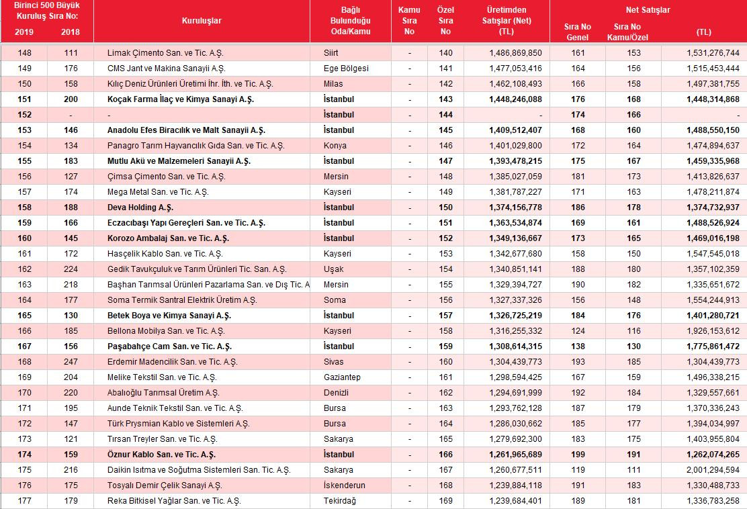747x509 pixels.
Task: Click production sales value 1,409,512,407
Action: tap(515, 130)
